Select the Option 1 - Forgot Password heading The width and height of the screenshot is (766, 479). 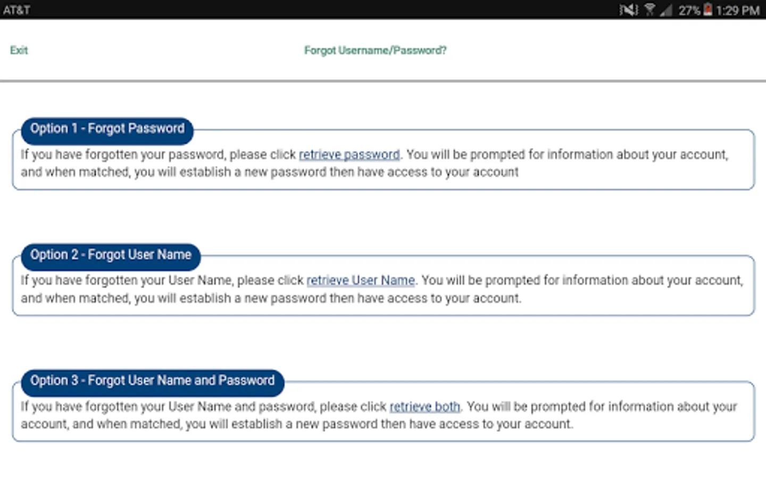pos(107,129)
